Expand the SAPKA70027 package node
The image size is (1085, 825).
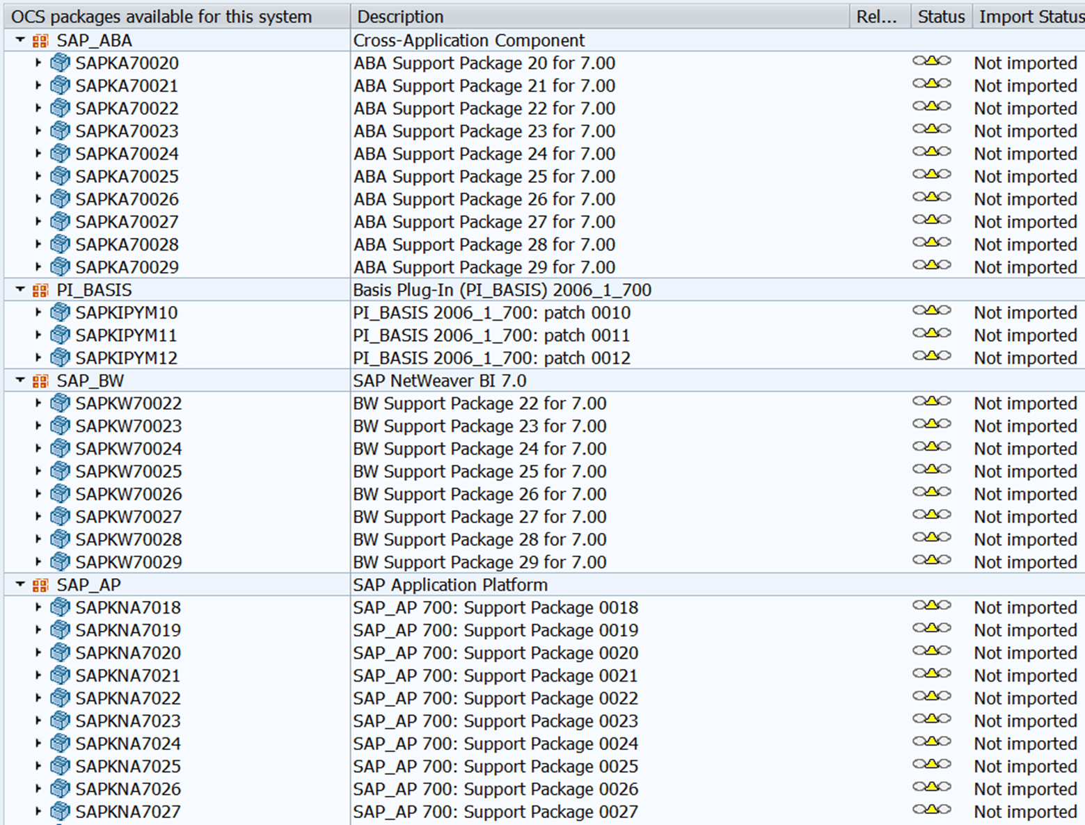[x=38, y=221]
